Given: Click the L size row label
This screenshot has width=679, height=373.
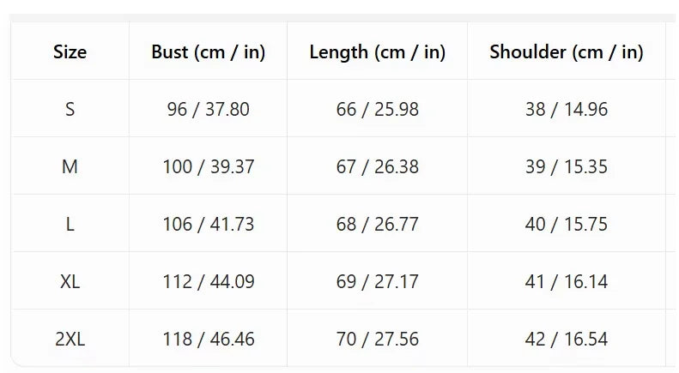Looking at the screenshot, I should [70, 224].
